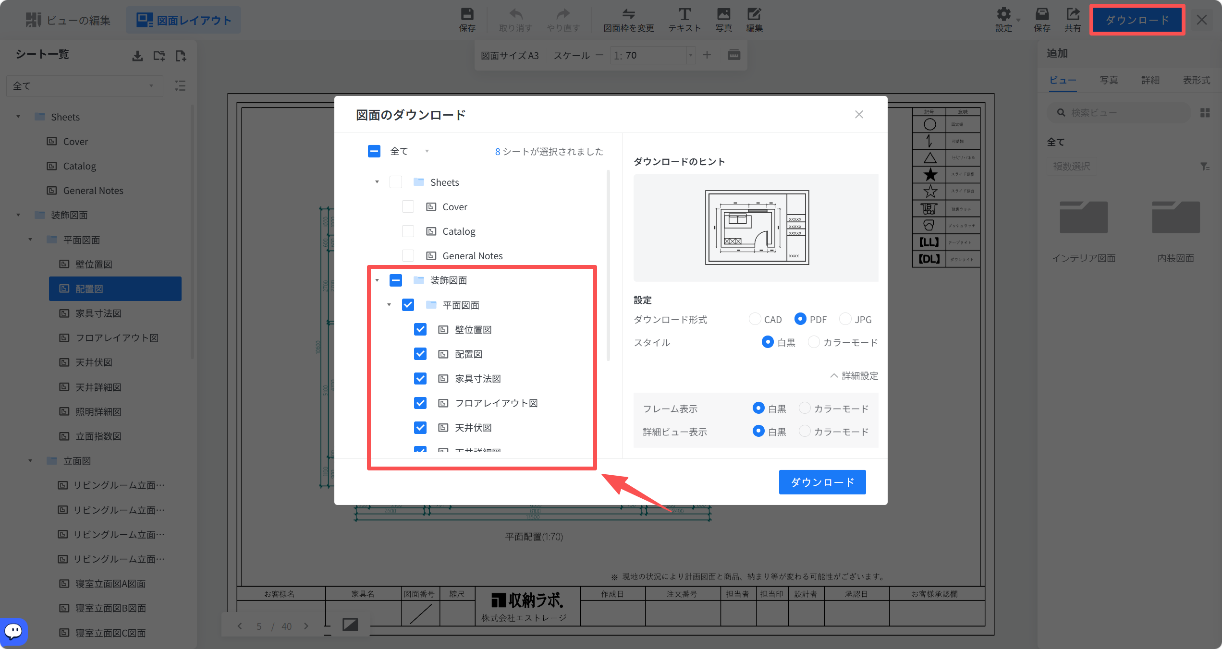Click add folder icon in シート一覧 header
The image size is (1222, 649).
159,56
